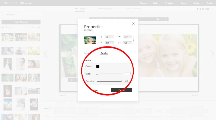Click the Opacity value box
This screenshot has width=216, height=120.
(127, 81)
